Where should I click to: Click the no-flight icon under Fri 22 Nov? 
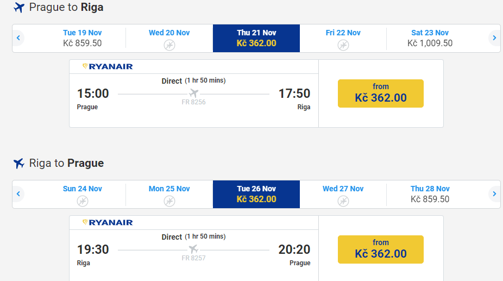tap(343, 45)
